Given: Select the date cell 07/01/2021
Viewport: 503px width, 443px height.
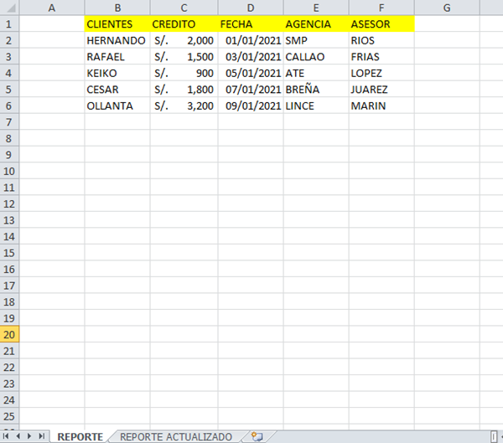Looking at the screenshot, I should [251, 89].
